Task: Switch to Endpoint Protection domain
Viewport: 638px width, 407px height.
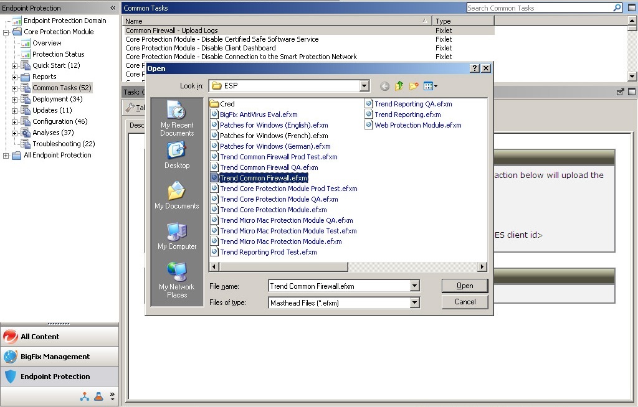Action: (x=59, y=377)
